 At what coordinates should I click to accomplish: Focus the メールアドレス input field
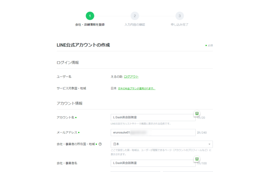coord(153,132)
